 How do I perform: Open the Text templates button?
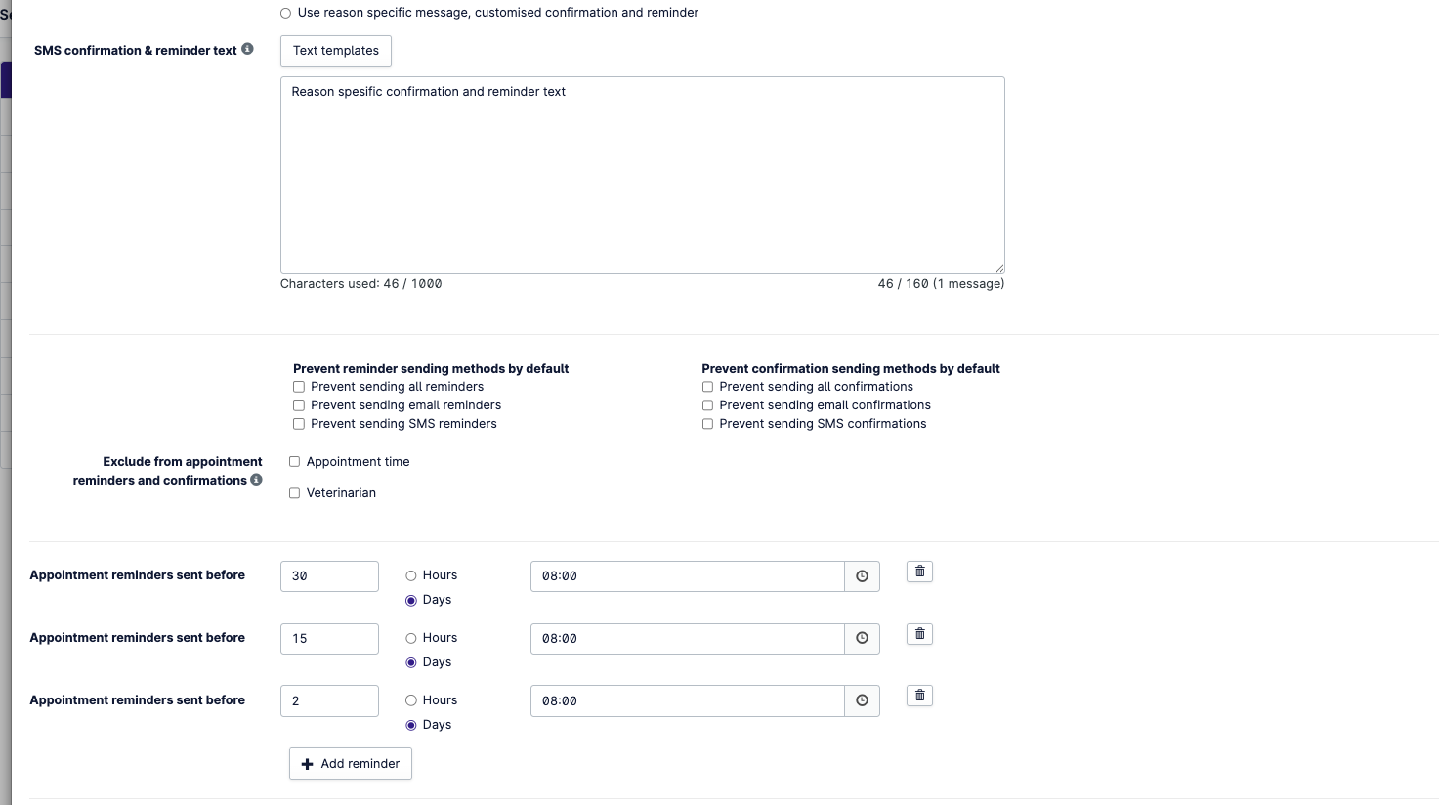[x=335, y=51]
